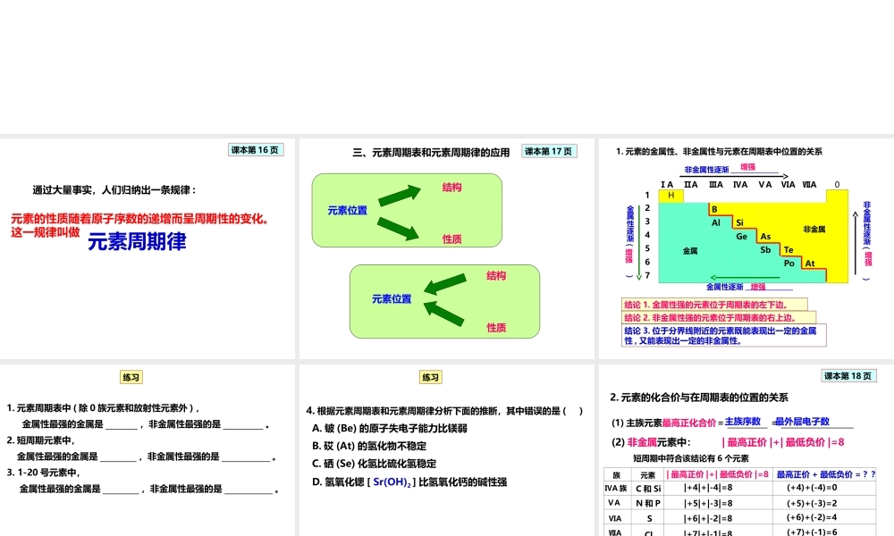
Task: Select the 金属 region of the periodic table
Action: [x=689, y=249]
